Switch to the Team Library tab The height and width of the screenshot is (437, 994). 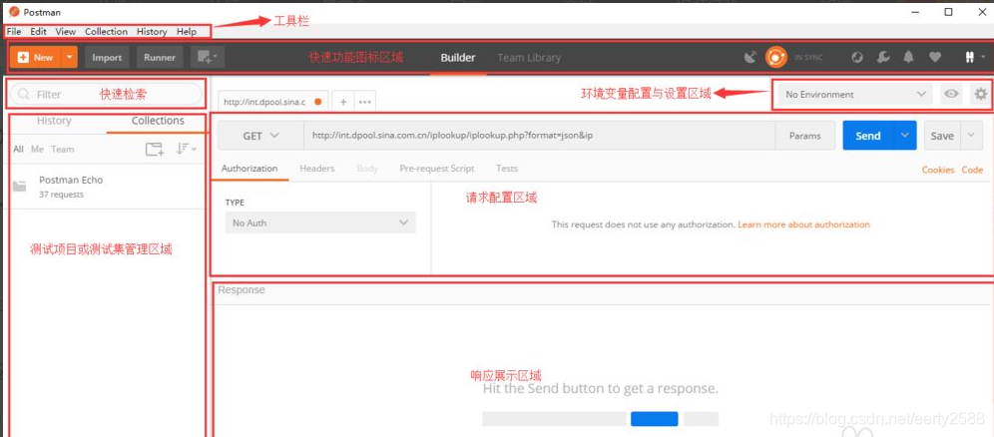(529, 58)
